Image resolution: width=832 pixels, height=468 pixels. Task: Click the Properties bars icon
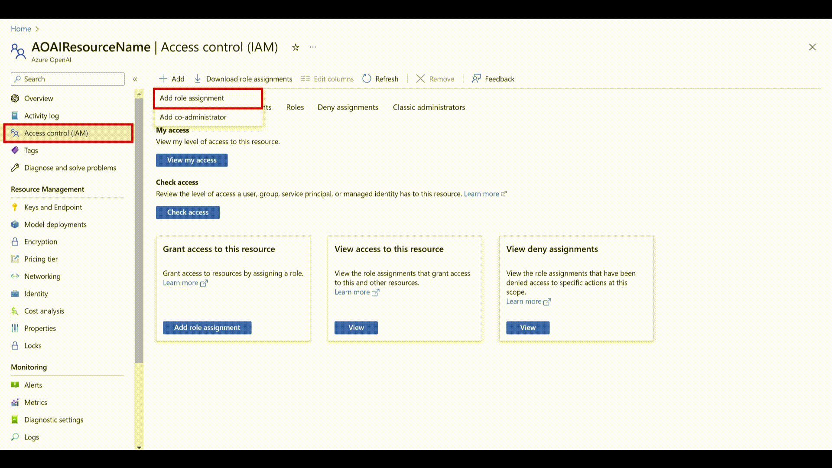[15, 328]
